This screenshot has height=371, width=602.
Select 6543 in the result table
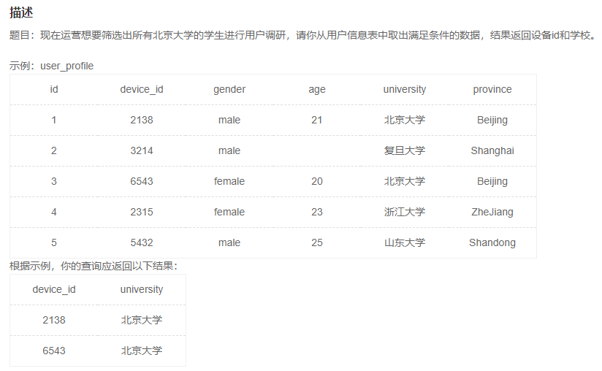point(54,351)
